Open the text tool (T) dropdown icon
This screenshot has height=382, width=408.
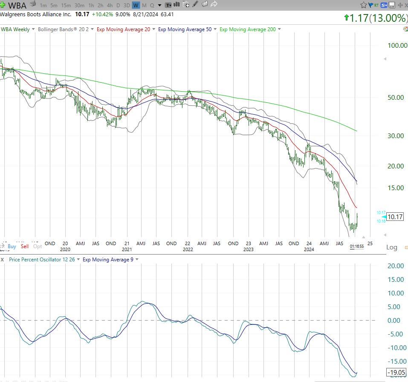click(168, 5)
